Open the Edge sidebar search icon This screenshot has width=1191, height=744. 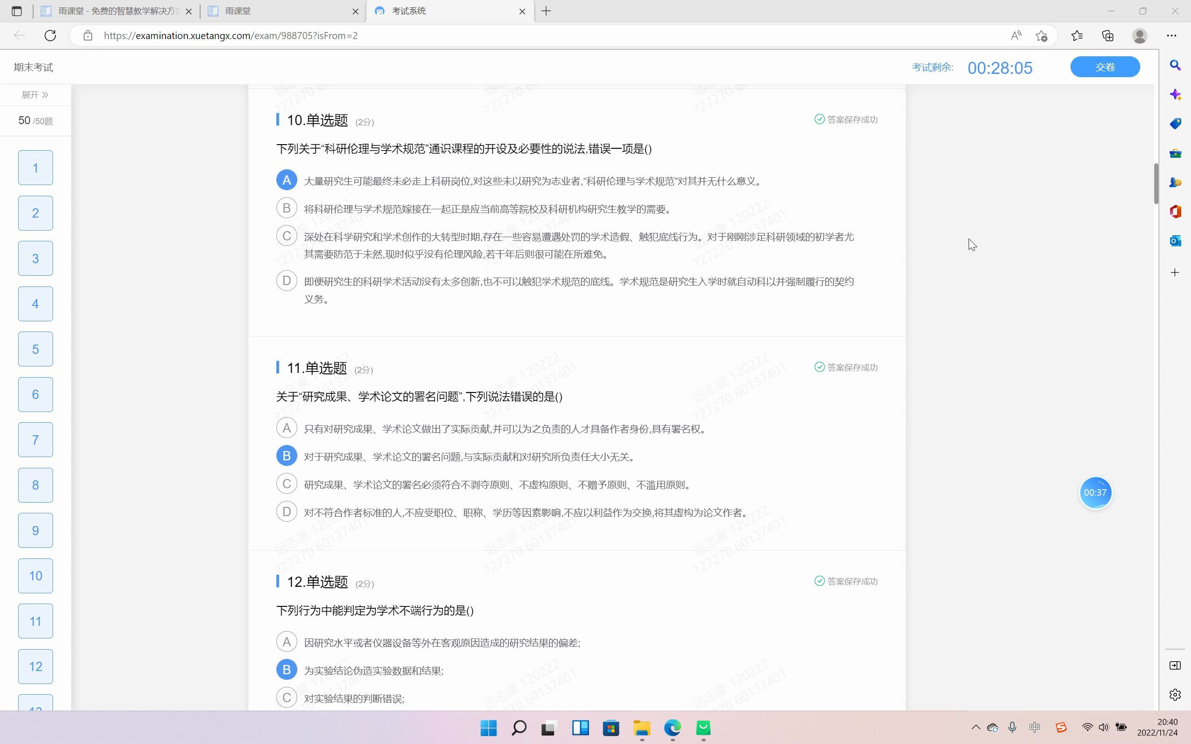tap(1175, 66)
